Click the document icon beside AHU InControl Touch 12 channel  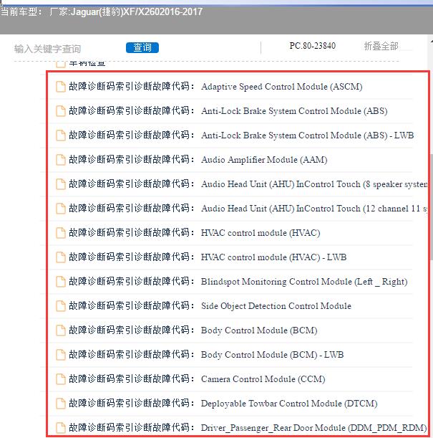(61, 209)
